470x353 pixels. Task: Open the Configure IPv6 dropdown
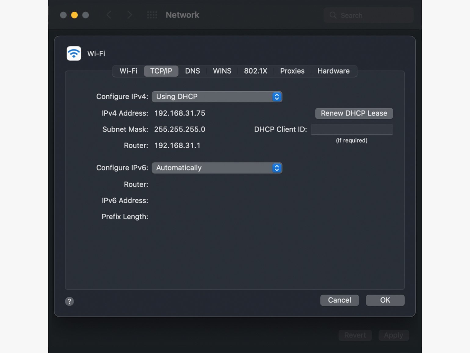(217, 168)
